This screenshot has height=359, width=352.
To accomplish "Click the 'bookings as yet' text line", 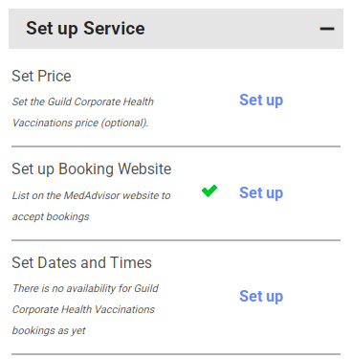I will point(49,330).
